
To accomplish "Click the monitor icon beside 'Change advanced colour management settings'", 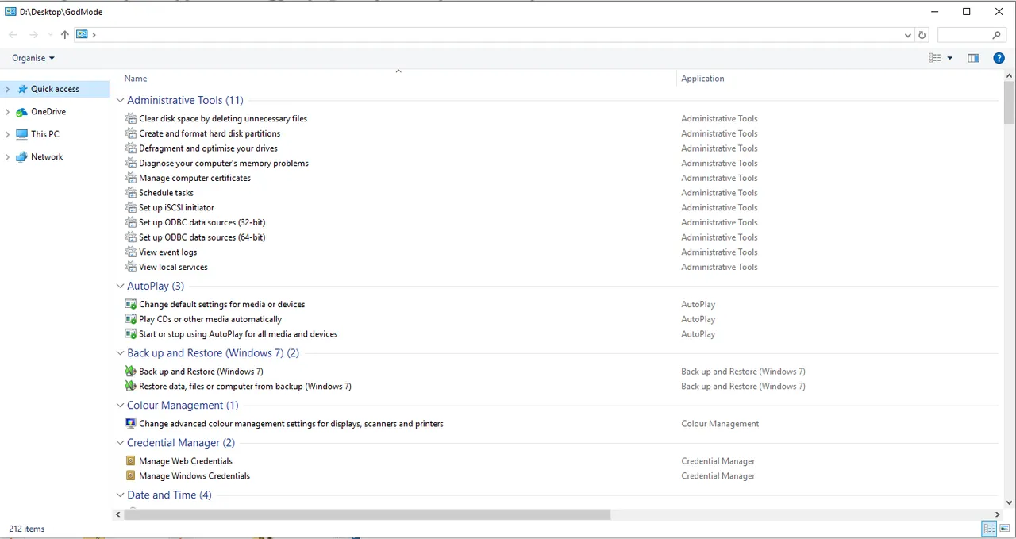I will pos(131,423).
